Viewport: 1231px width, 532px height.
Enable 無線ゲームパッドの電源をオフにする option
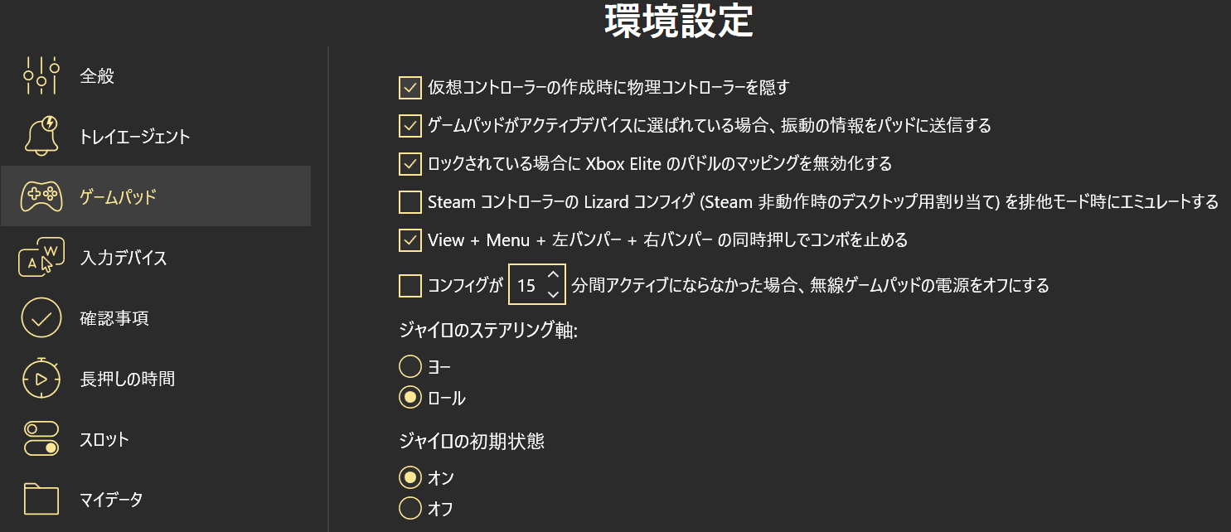(x=410, y=285)
